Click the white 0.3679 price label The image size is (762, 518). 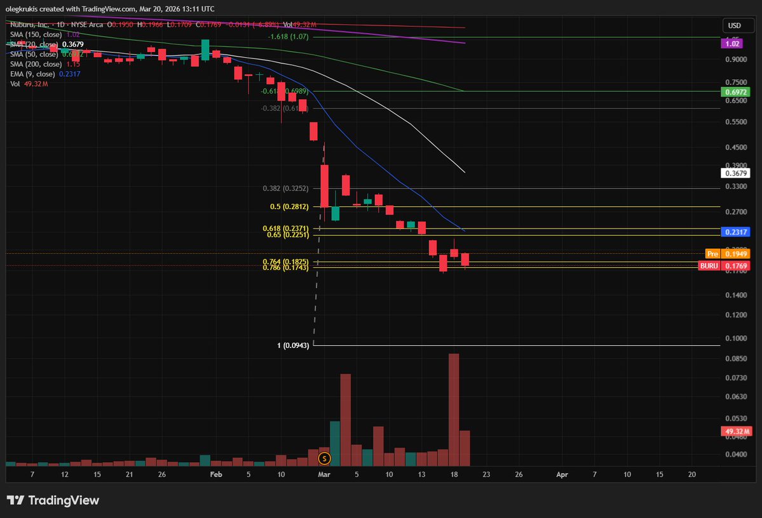pyautogui.click(x=736, y=173)
